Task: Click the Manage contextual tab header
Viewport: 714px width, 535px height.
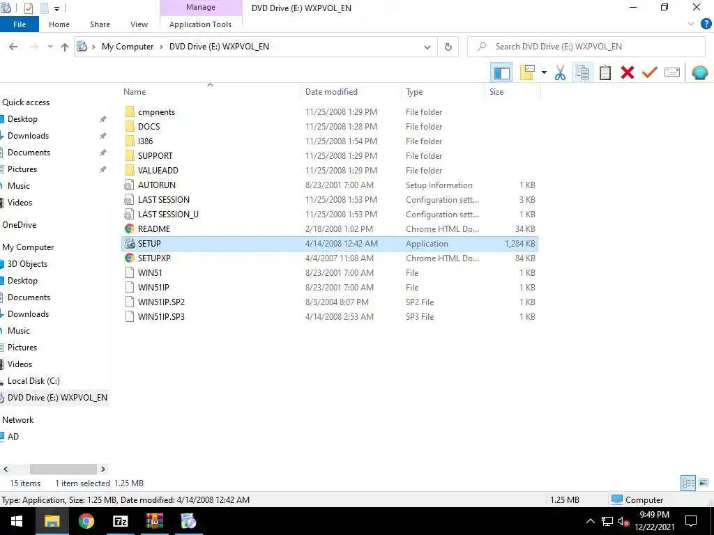Action: 201,8
